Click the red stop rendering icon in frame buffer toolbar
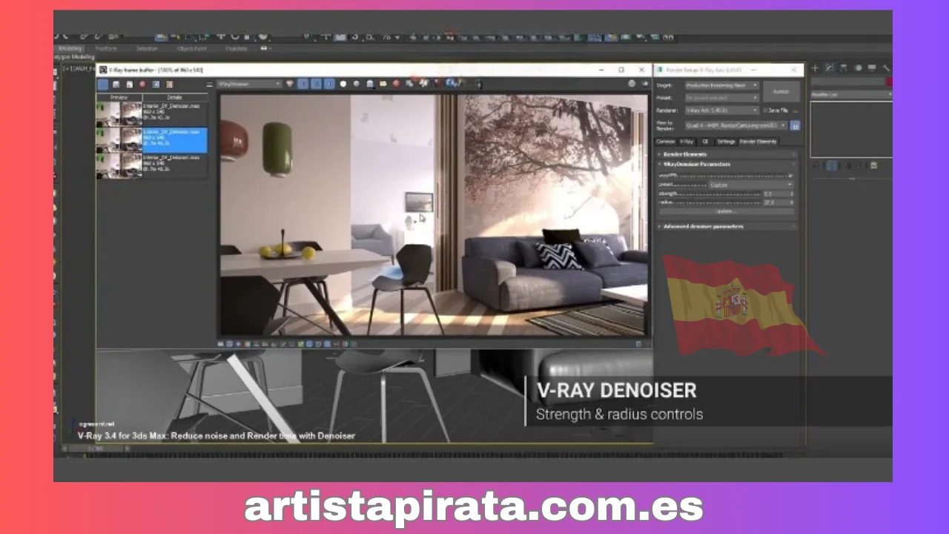The height and width of the screenshot is (534, 949). pos(396,84)
